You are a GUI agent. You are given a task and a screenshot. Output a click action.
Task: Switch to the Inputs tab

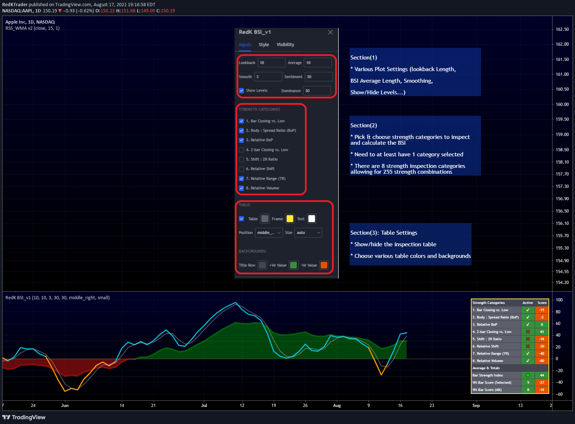[245, 45]
